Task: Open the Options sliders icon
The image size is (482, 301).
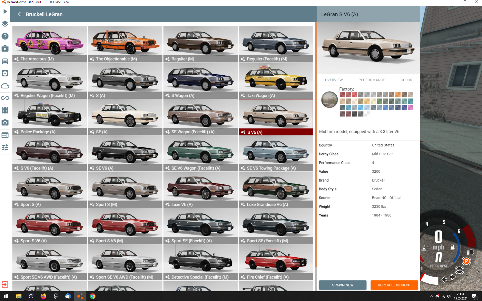Action: pos(5,147)
